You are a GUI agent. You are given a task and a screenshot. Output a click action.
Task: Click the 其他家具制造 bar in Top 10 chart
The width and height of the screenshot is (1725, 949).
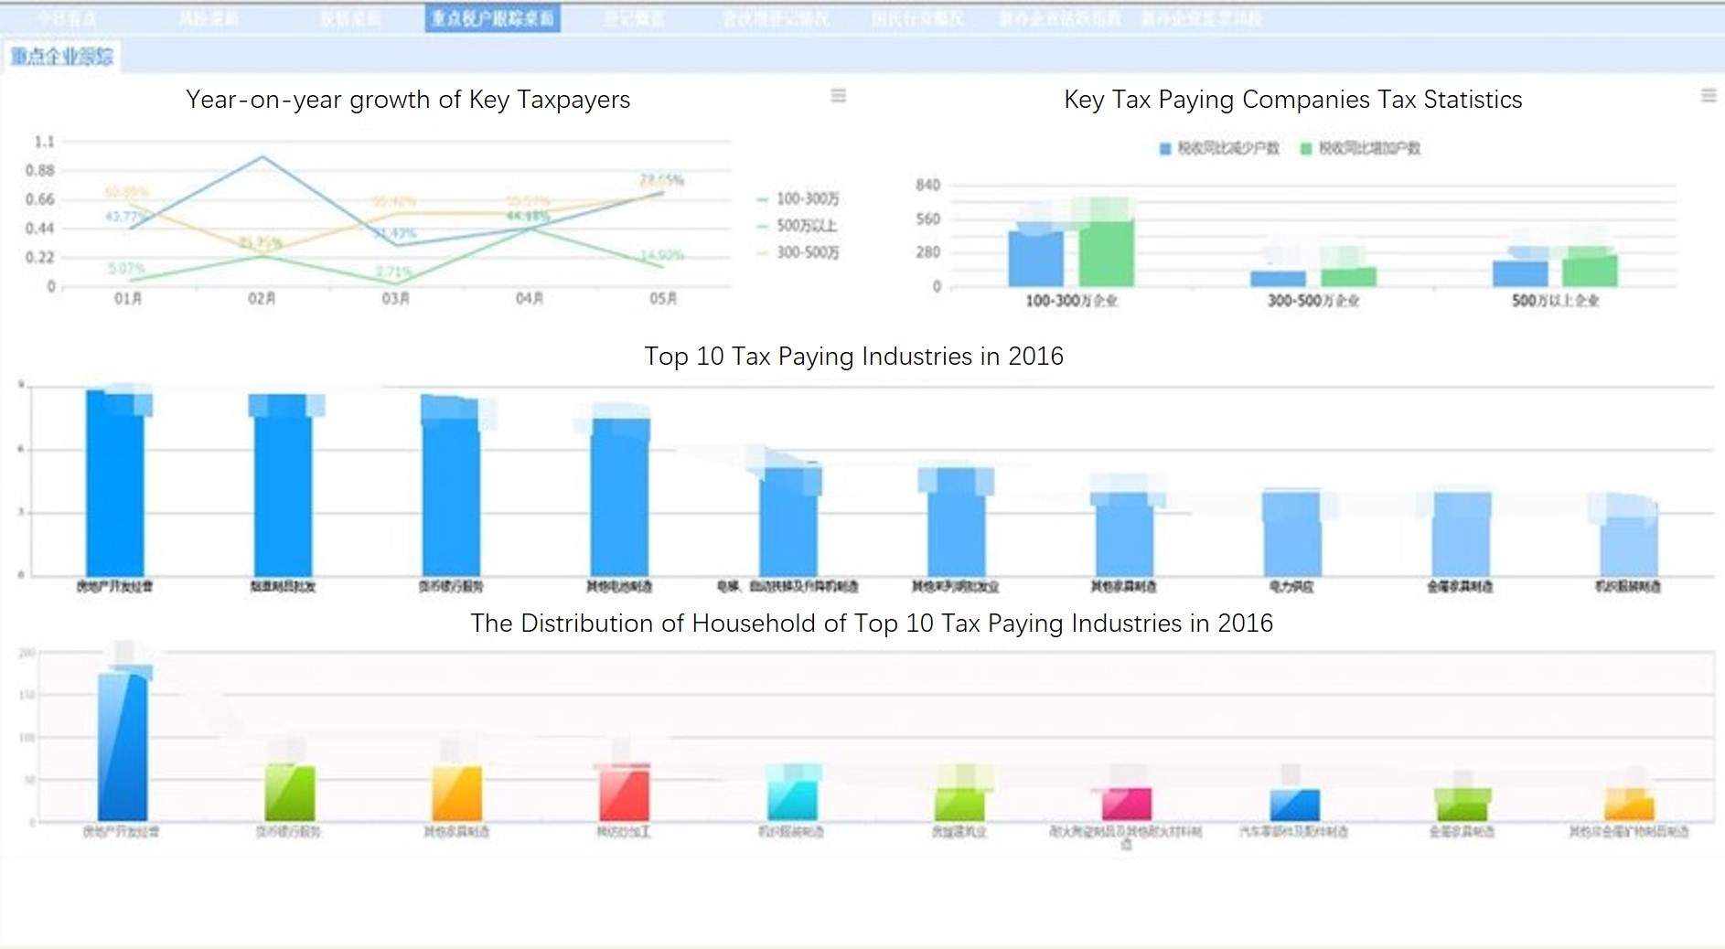[1124, 534]
